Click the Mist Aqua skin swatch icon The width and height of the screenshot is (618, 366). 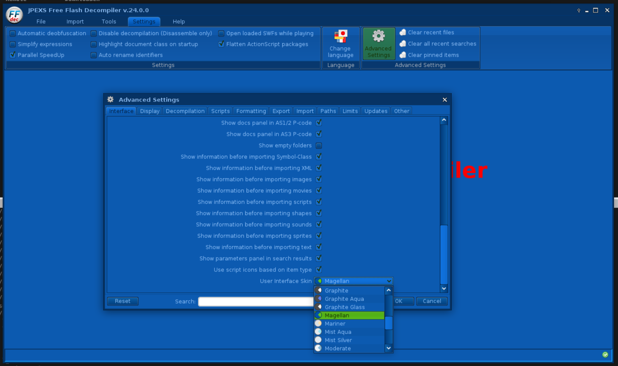pyautogui.click(x=318, y=332)
